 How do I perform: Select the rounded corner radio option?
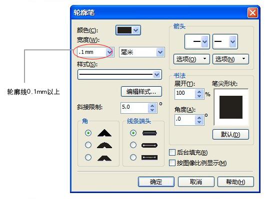88,145
